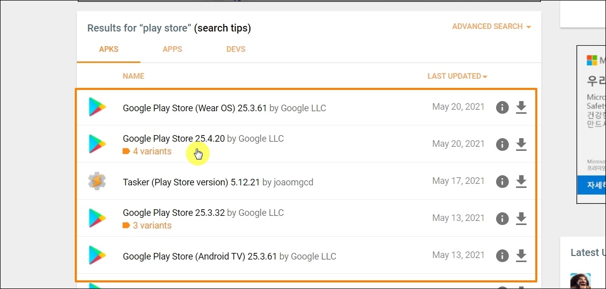Open info for Google Play Store (Android TV)

click(502, 255)
